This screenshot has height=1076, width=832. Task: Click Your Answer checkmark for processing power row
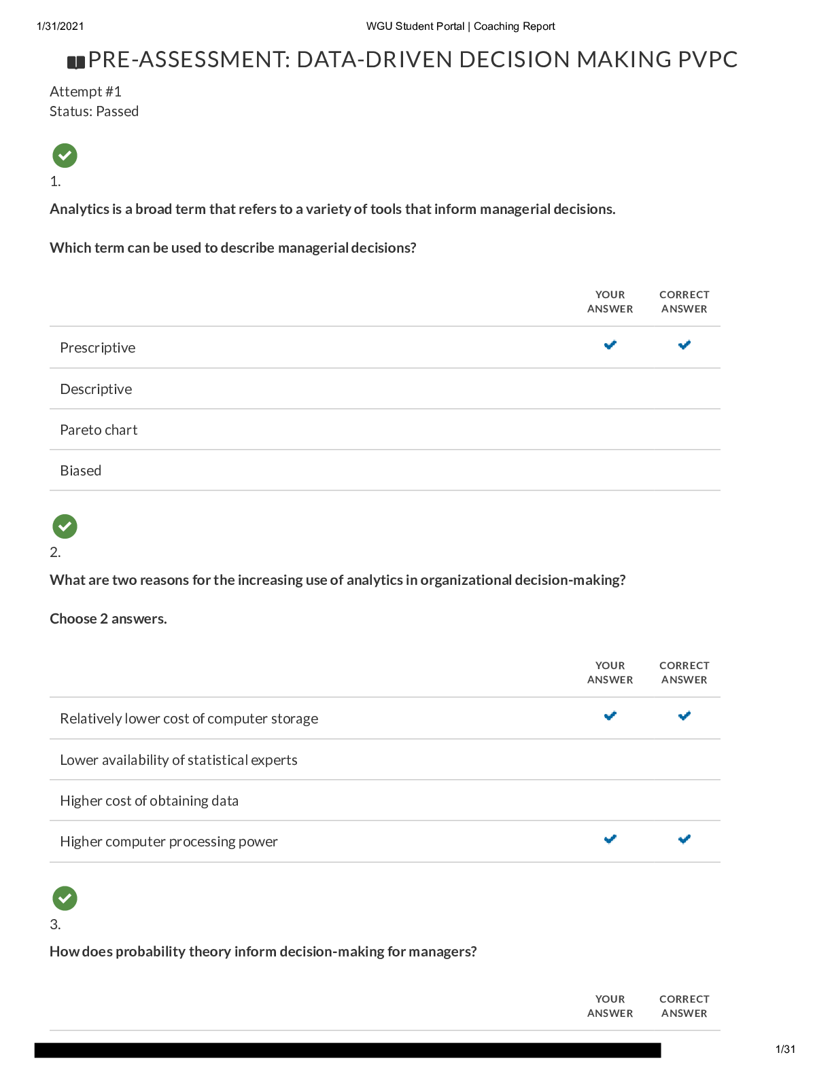610,839
